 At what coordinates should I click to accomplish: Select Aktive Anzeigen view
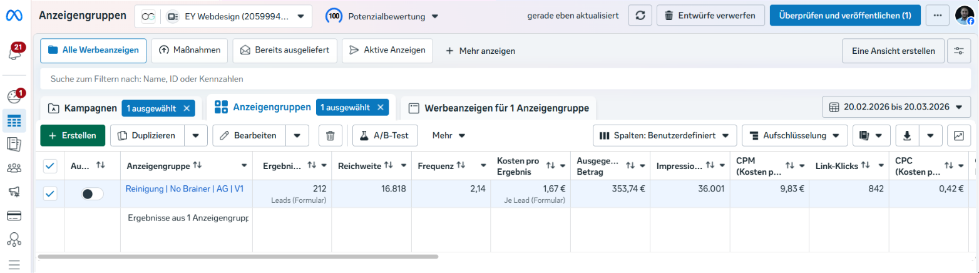point(387,50)
